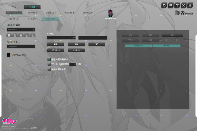The image size is (197, 131).
Task: Click the import profile download-arrow icon
Action: [x=27, y=36]
